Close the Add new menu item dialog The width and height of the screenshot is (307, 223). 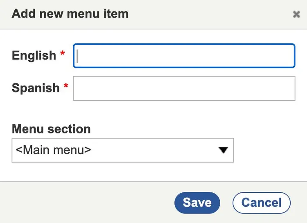[296, 14]
